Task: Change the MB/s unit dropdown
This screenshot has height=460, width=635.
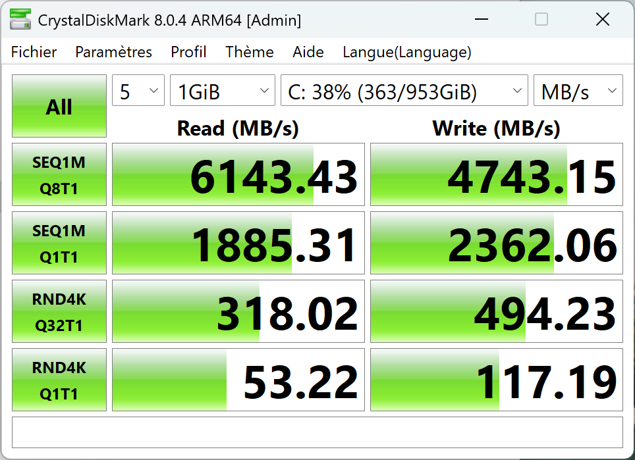Action: point(578,91)
